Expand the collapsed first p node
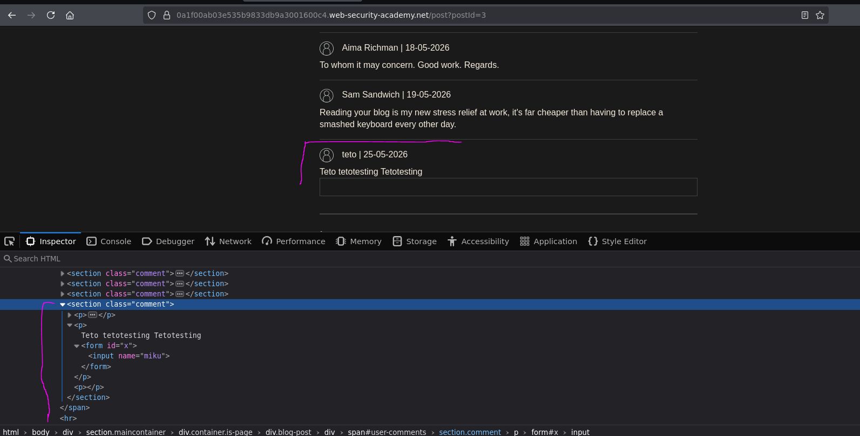Image resolution: width=860 pixels, height=436 pixels. [x=70, y=315]
